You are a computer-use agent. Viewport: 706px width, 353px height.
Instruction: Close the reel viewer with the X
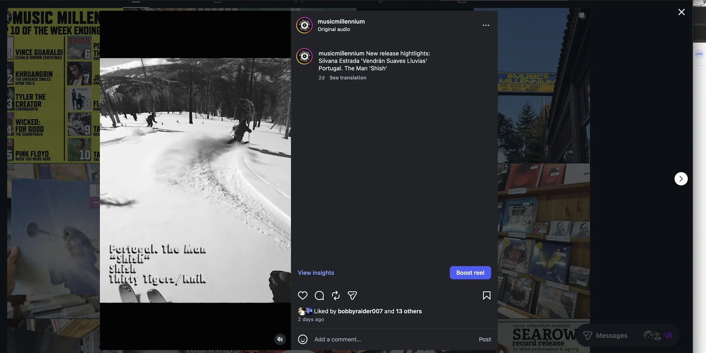[682, 12]
